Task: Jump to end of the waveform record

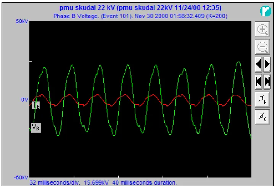Action: (267, 82)
